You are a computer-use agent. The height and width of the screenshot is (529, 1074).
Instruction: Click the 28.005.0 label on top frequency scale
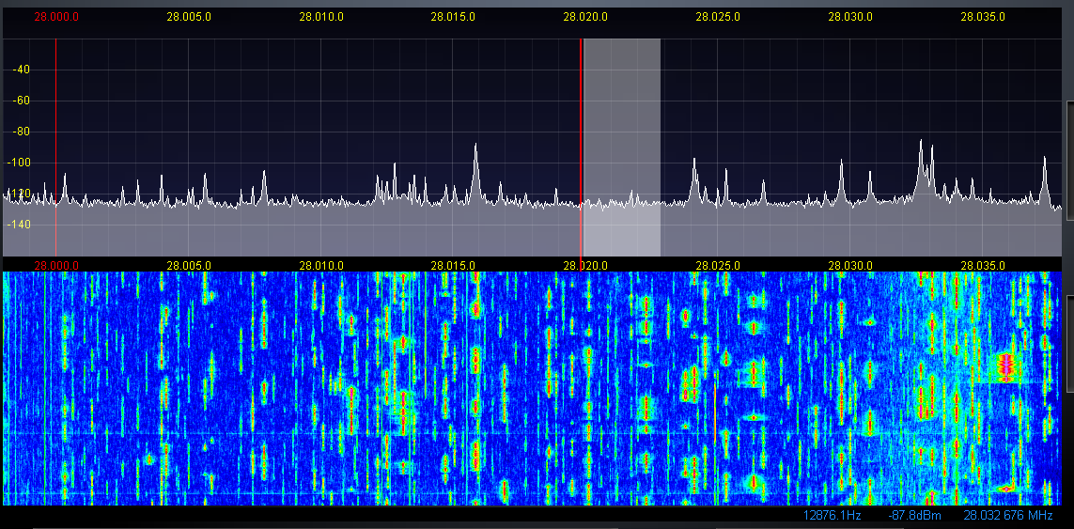[x=188, y=17]
